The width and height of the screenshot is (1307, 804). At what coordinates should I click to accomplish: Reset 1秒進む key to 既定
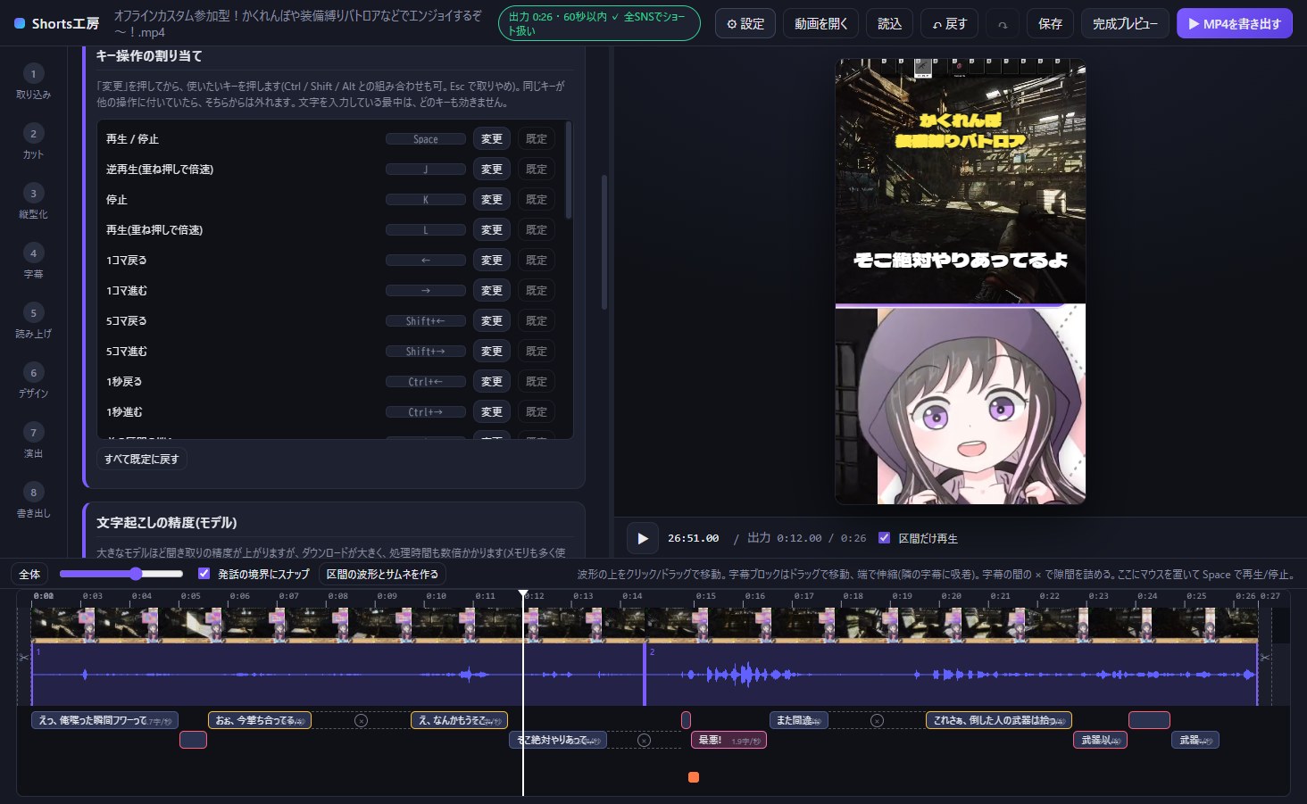pos(536,411)
